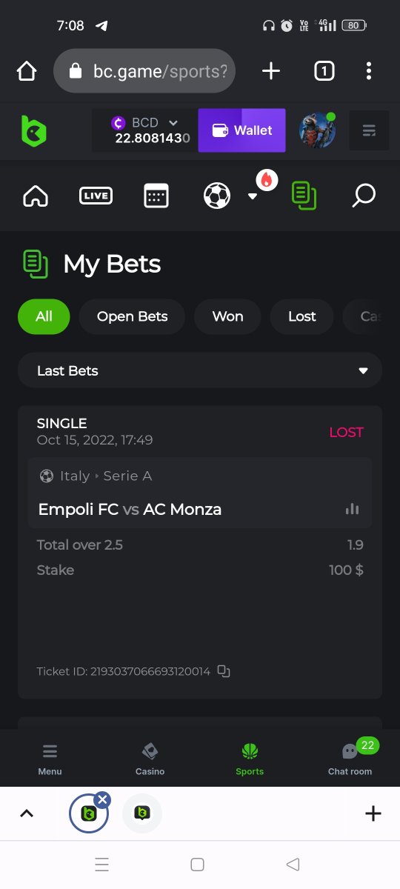
Task: Show only Lost bets
Action: point(302,316)
